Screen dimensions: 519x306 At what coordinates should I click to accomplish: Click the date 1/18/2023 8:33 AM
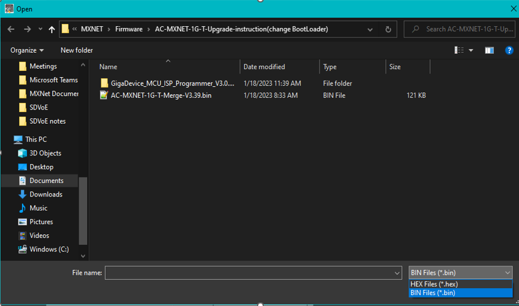coord(271,95)
